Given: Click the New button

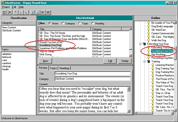Looking at the screenshot, I should [x=45, y=61].
